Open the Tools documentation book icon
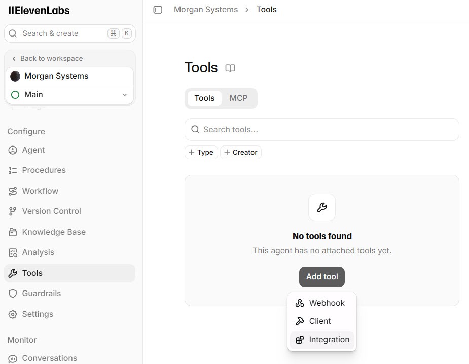Viewport: 469px width, 364px height. [230, 68]
